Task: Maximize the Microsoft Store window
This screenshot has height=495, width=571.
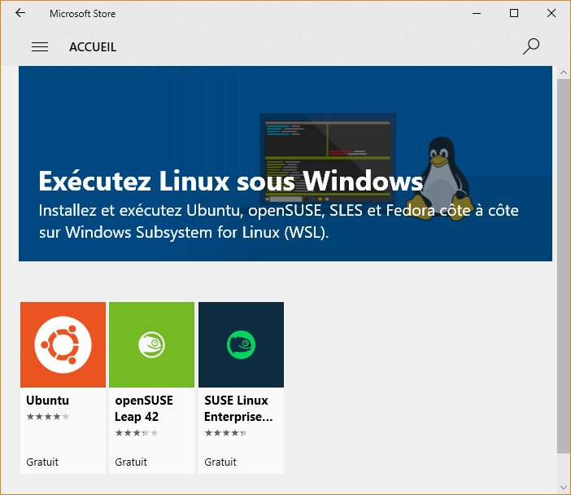Action: (x=514, y=14)
